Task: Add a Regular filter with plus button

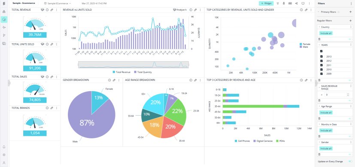Action: (350, 21)
